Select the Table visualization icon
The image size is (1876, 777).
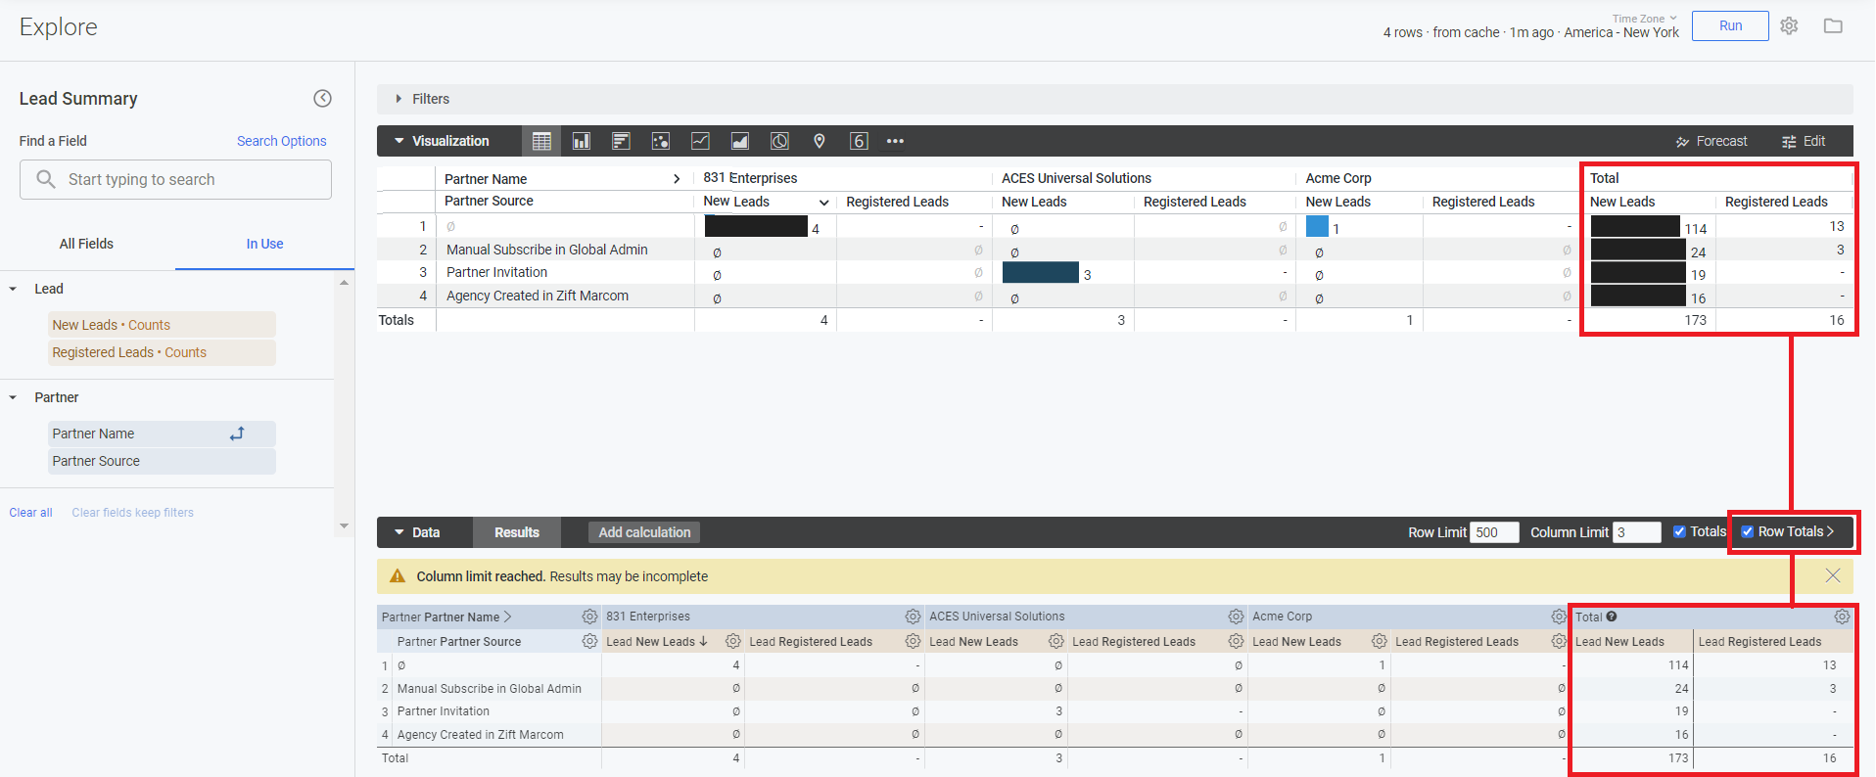pos(541,141)
